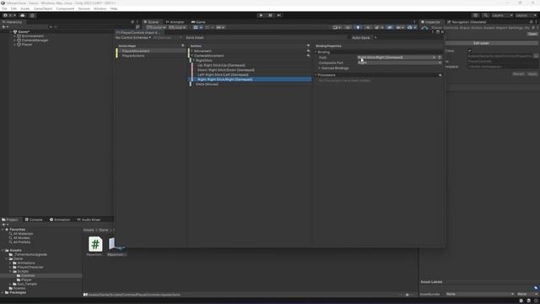
Task: Open the Path binding dropdown
Action: point(397,57)
